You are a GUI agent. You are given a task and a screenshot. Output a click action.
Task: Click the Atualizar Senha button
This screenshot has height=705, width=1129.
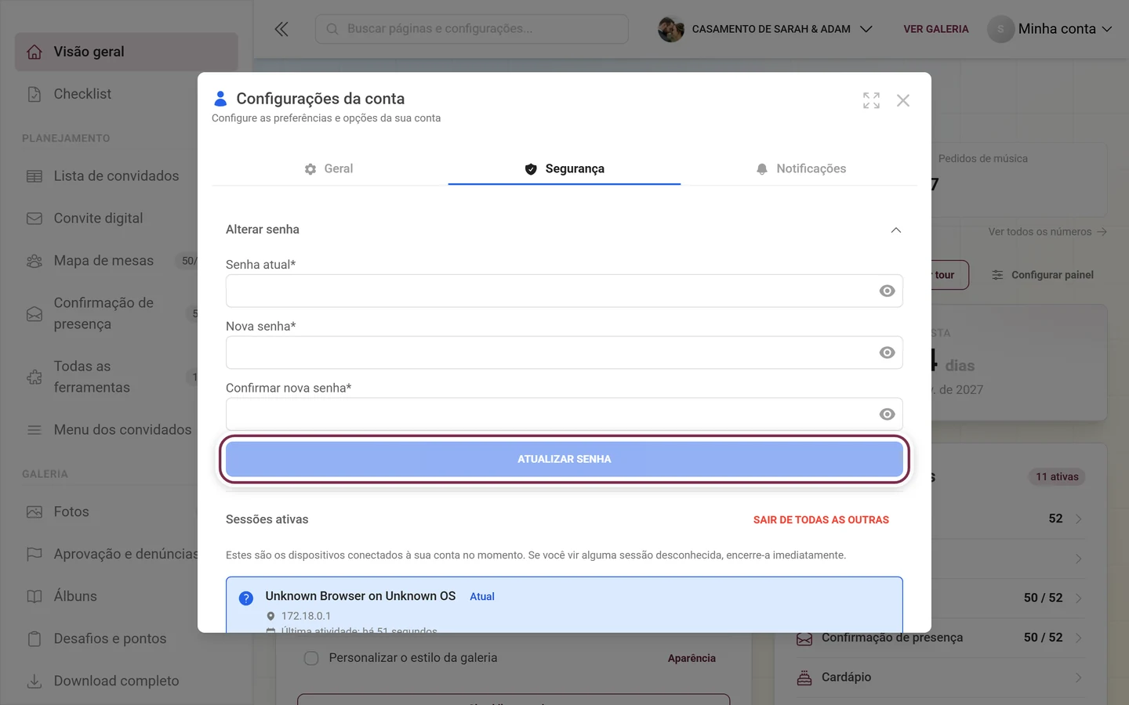coord(564,459)
